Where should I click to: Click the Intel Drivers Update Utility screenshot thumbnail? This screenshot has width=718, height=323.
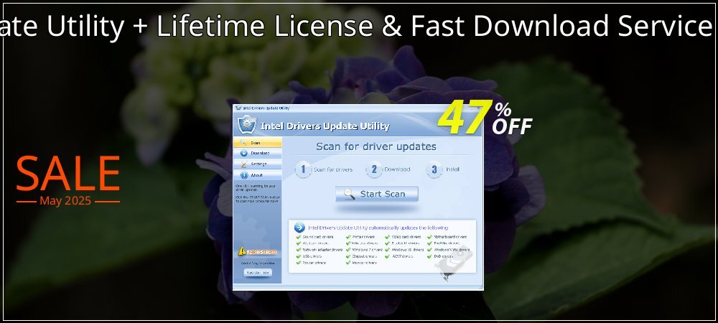coord(358,197)
